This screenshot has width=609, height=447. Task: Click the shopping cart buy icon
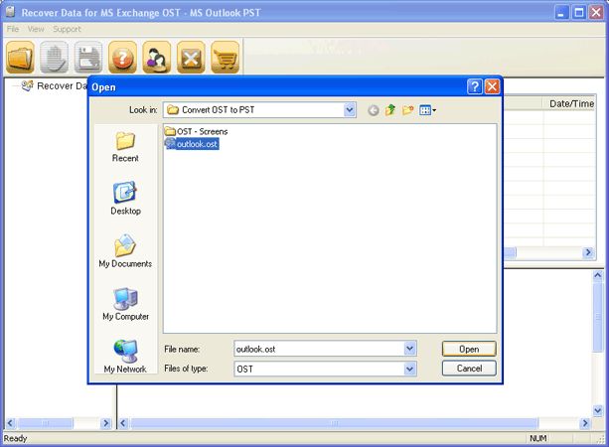coord(226,58)
